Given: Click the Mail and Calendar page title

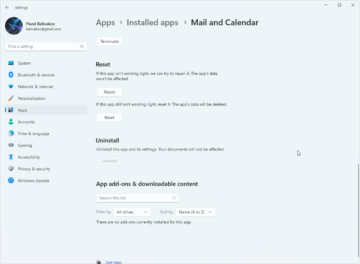Looking at the screenshot, I should (x=225, y=23).
